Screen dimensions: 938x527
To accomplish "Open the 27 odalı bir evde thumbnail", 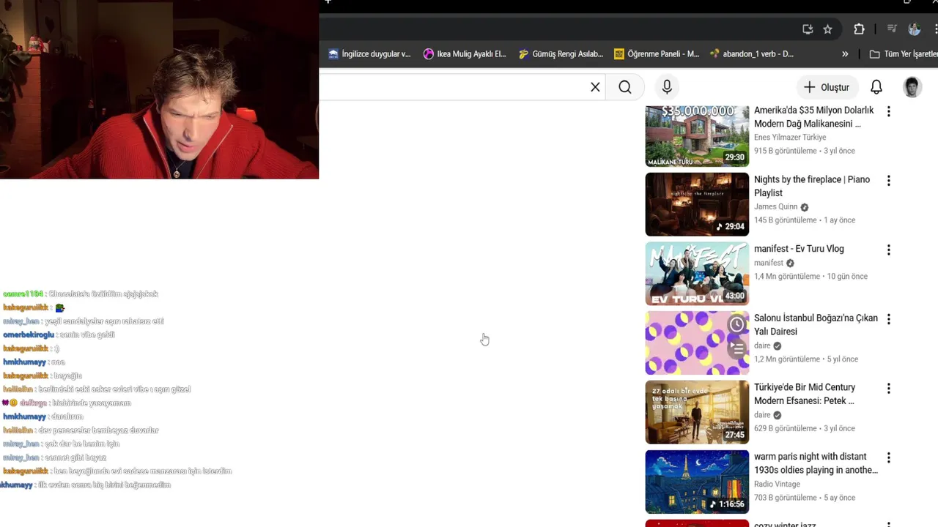I will coord(697,412).
